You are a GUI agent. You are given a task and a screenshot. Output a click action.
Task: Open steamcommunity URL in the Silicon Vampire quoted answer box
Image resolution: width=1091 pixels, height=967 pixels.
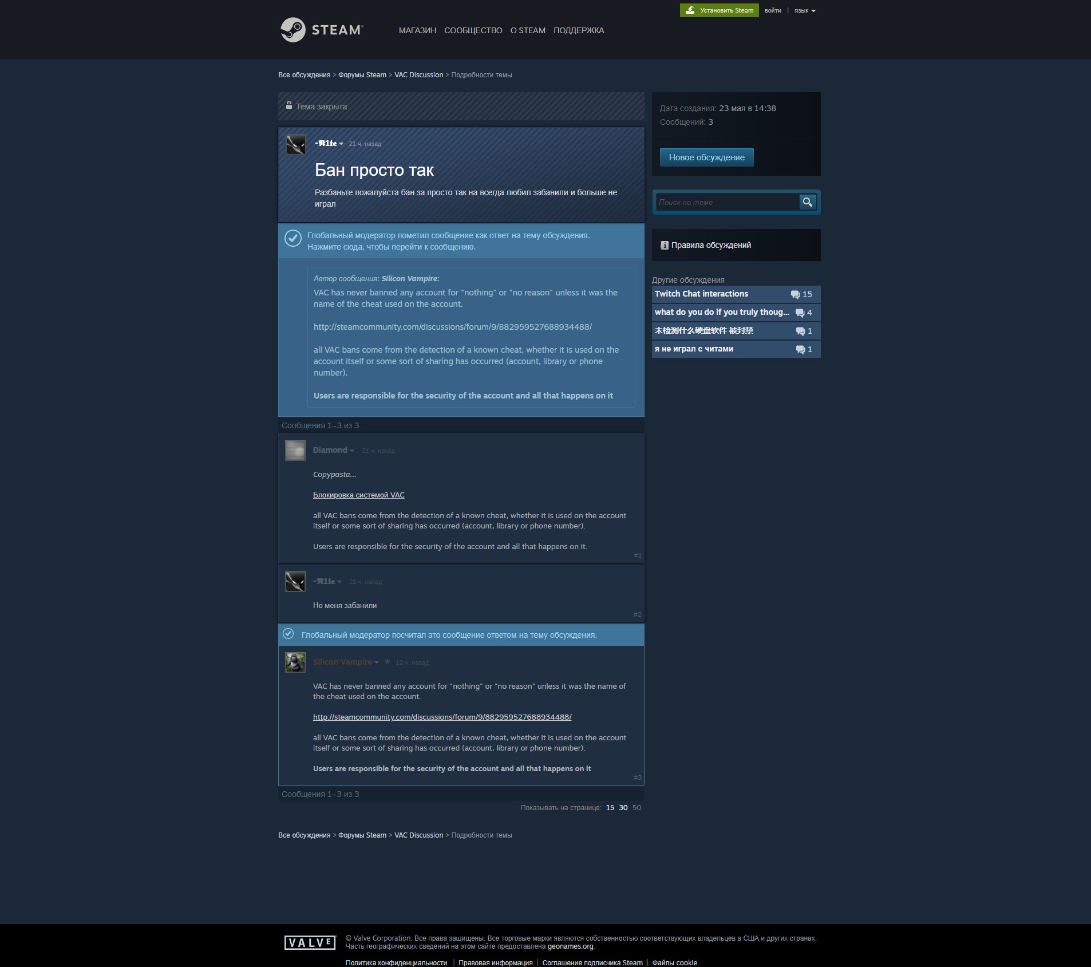[x=453, y=327]
